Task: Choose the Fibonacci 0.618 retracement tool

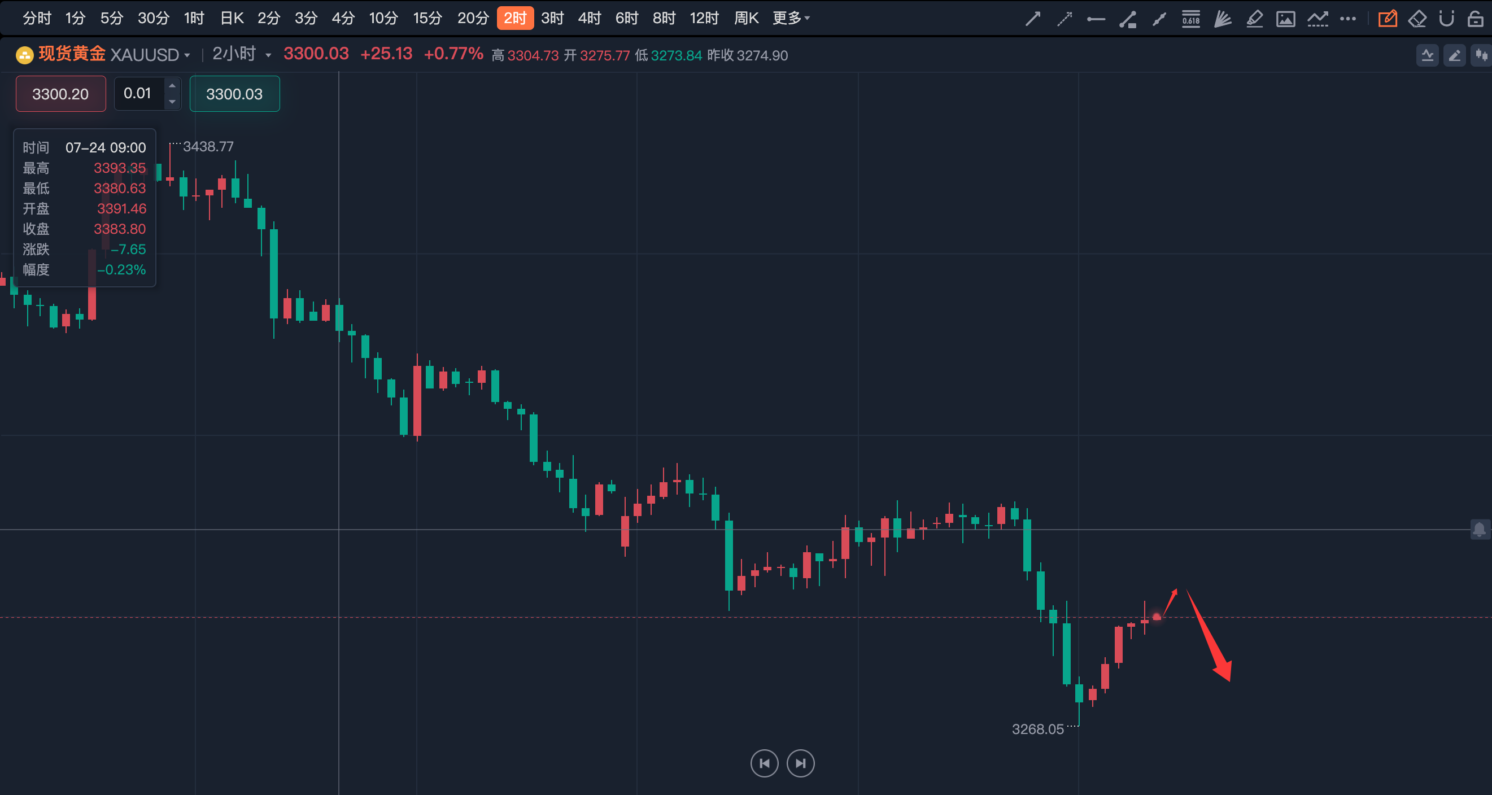Action: point(1191,19)
